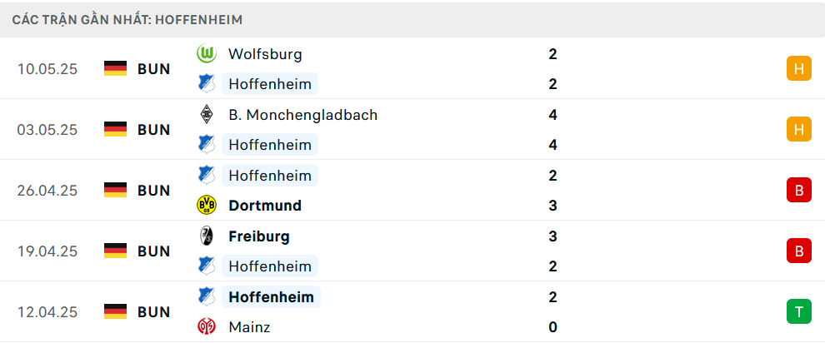Image resolution: width=825 pixels, height=343 pixels.
Task: Open the Wolfsburg team link
Action: tap(265, 54)
